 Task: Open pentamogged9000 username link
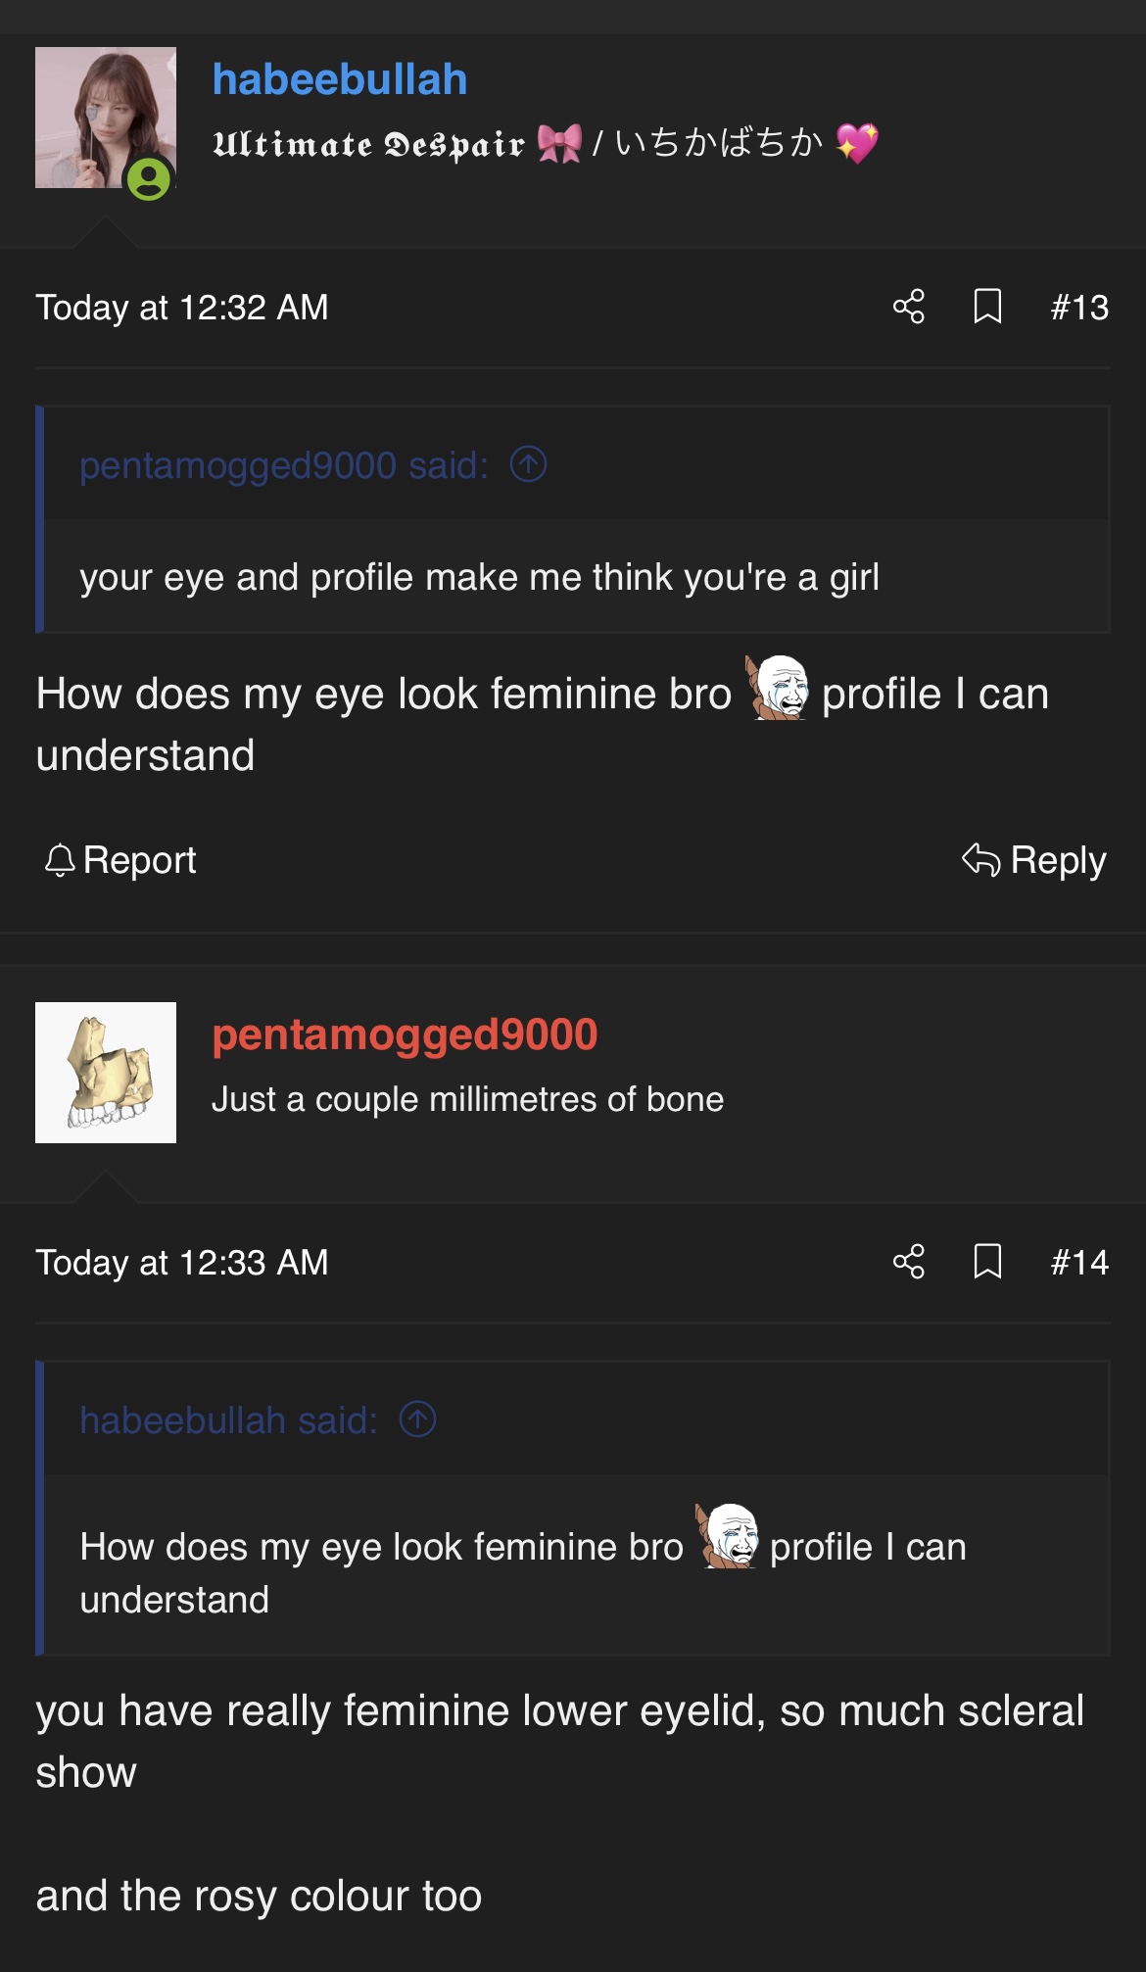point(405,1034)
